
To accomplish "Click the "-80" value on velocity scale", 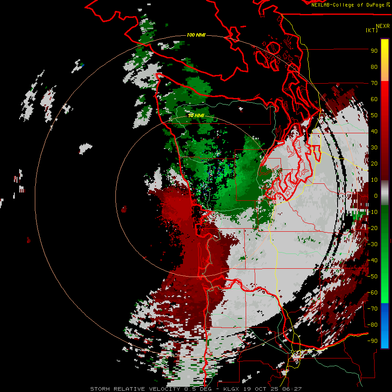I will point(372,325).
